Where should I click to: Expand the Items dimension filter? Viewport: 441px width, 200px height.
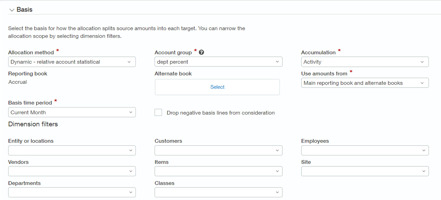point(218,171)
